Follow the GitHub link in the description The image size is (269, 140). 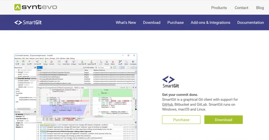[x=167, y=104]
